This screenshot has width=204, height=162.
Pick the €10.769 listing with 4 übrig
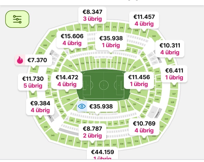pos(144,127)
